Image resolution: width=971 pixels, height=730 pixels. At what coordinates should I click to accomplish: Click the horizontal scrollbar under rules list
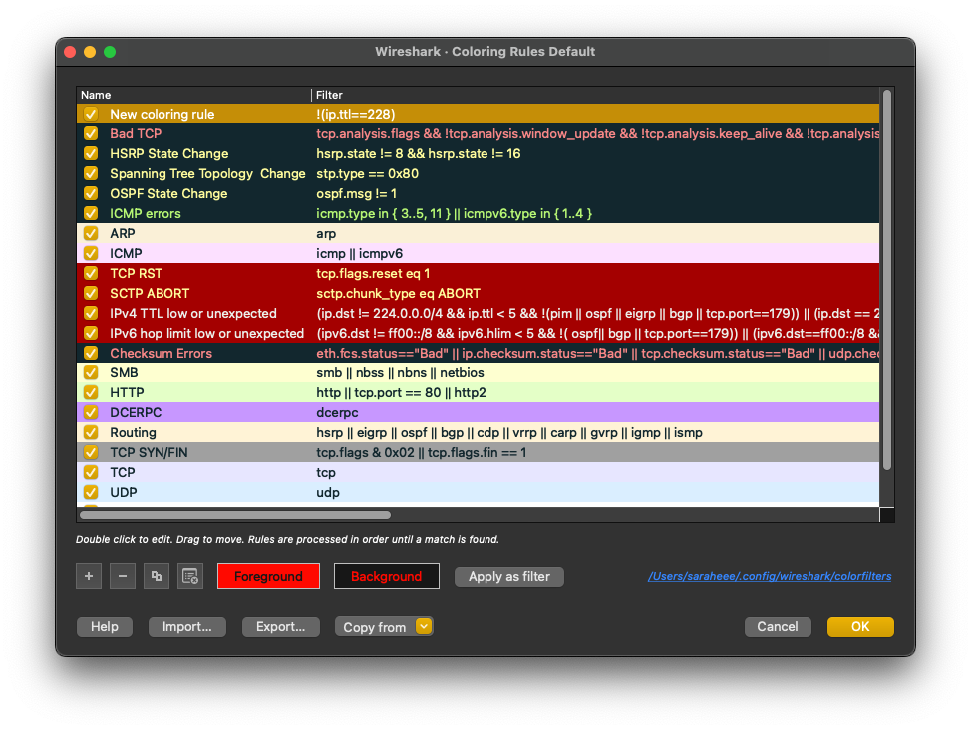coord(235,515)
